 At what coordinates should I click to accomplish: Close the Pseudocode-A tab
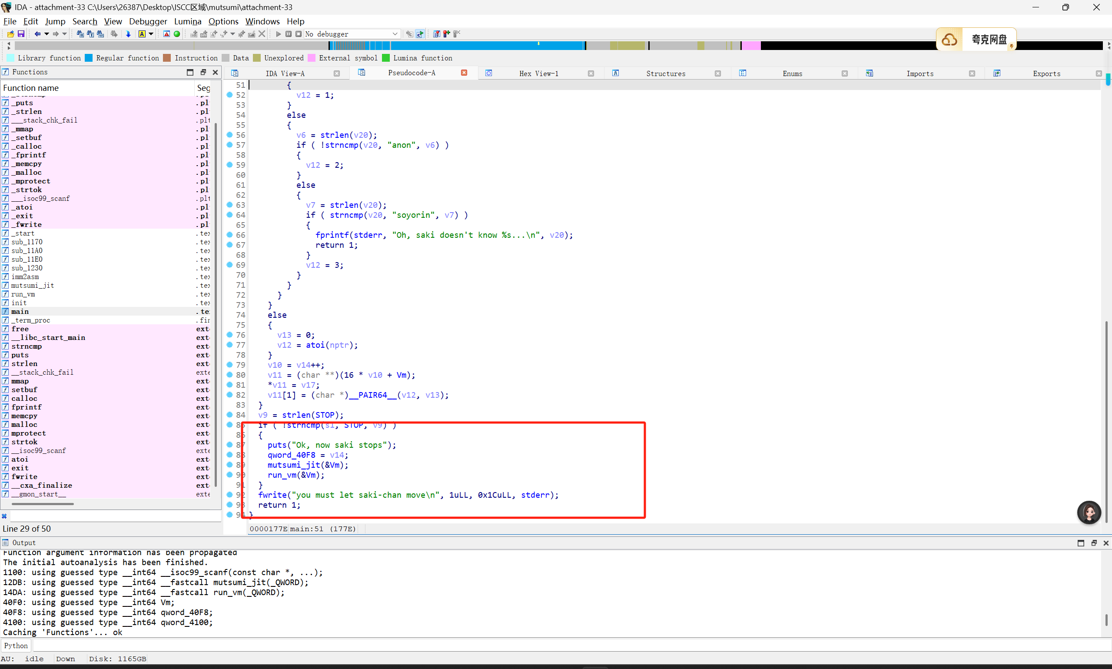[464, 73]
